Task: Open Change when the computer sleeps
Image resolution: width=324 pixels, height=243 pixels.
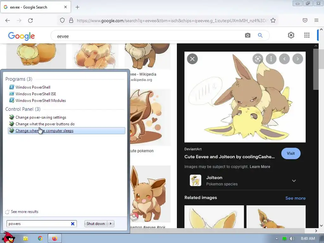Action: pos(66,131)
